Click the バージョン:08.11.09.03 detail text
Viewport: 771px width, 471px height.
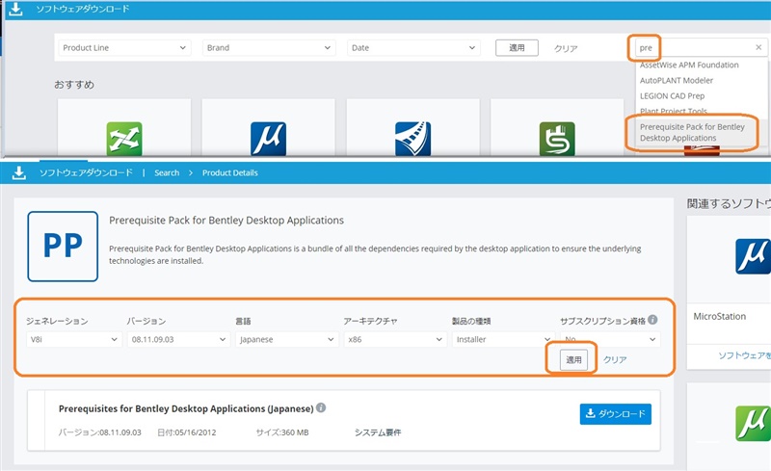(100, 432)
